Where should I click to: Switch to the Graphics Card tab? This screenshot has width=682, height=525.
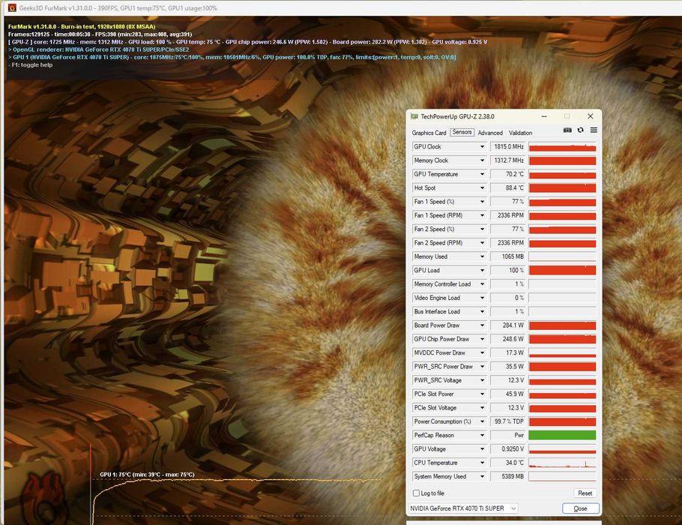click(429, 133)
